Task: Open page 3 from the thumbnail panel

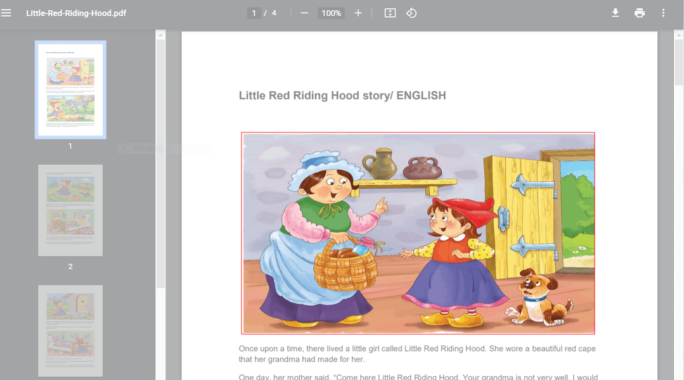Action: [70, 330]
